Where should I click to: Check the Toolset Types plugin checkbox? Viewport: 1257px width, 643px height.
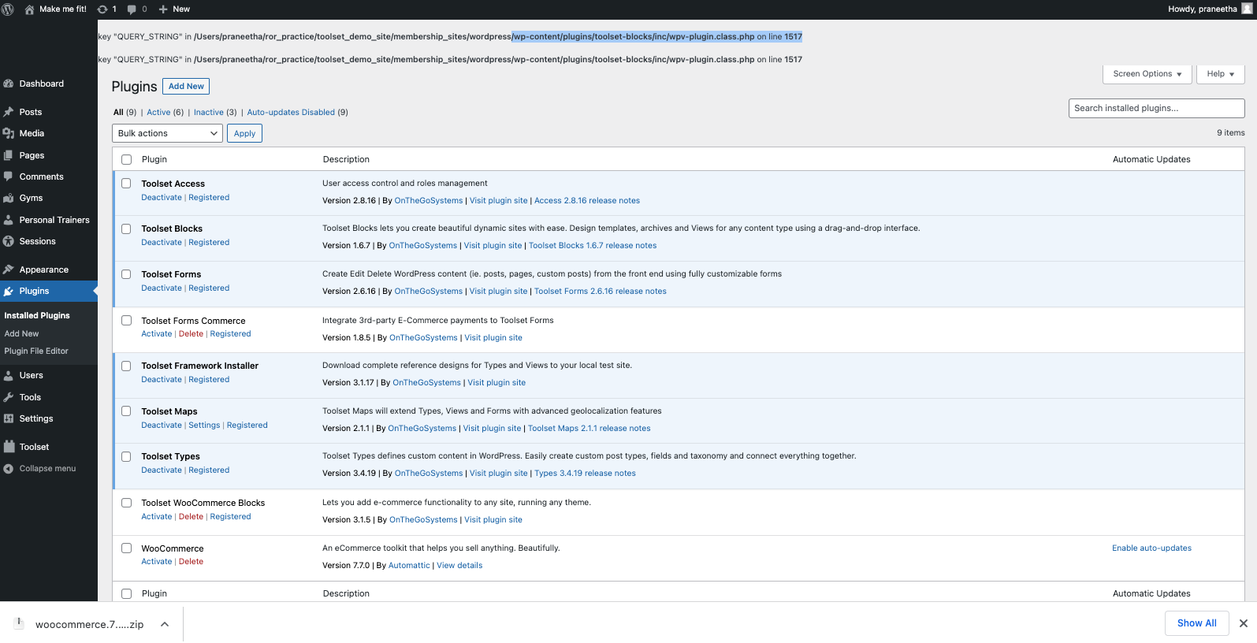(x=126, y=456)
